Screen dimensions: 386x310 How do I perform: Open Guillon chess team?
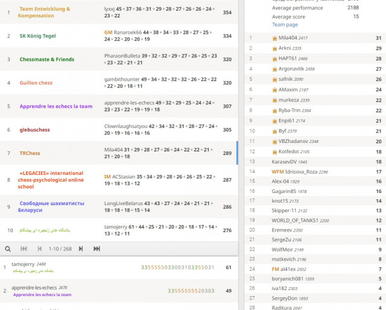pyautogui.click(x=36, y=83)
